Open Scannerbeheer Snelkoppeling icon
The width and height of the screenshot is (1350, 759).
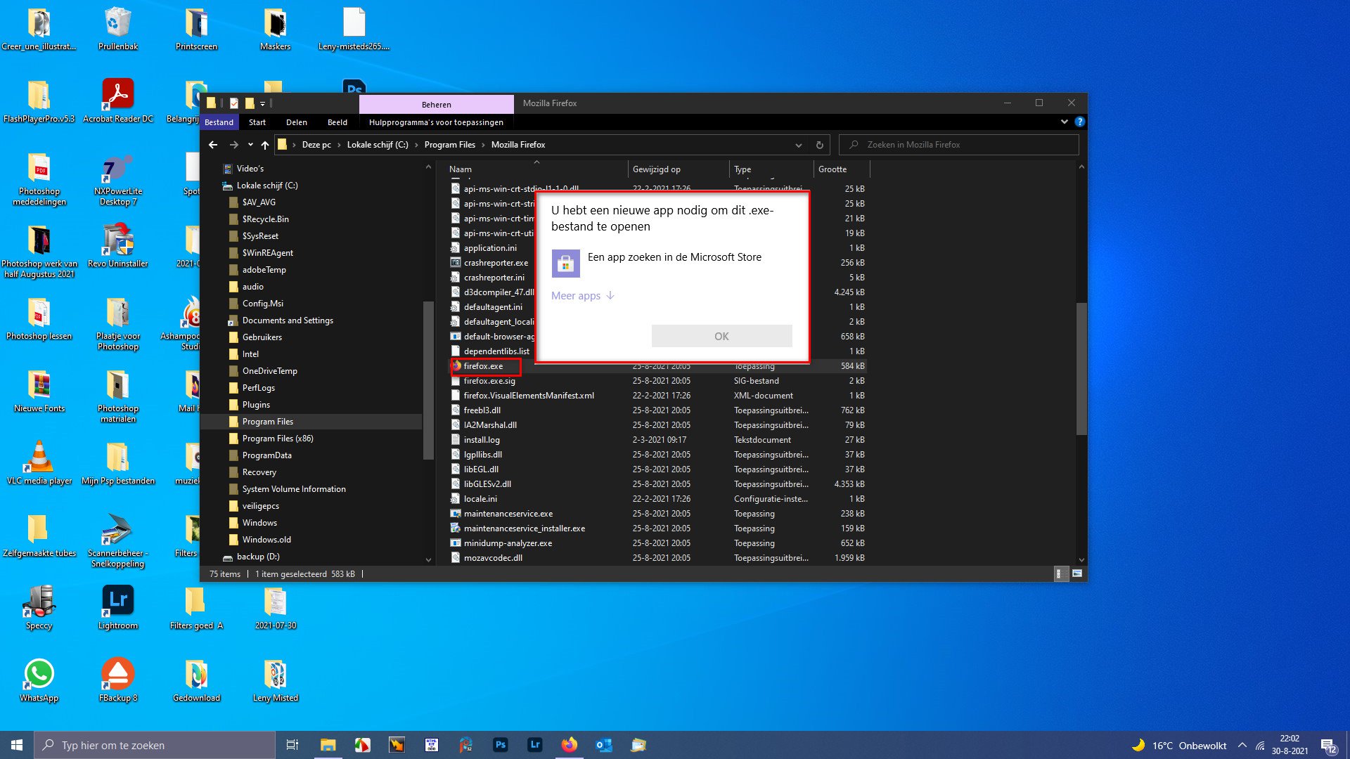117,540
